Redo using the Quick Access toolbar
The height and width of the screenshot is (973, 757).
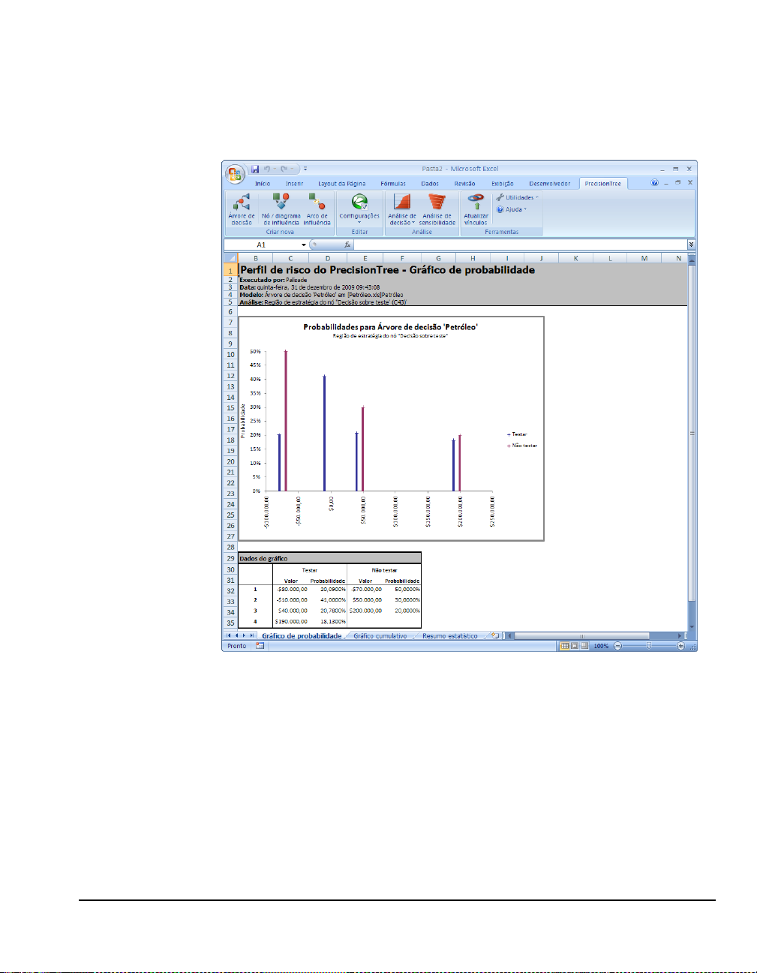(x=284, y=169)
